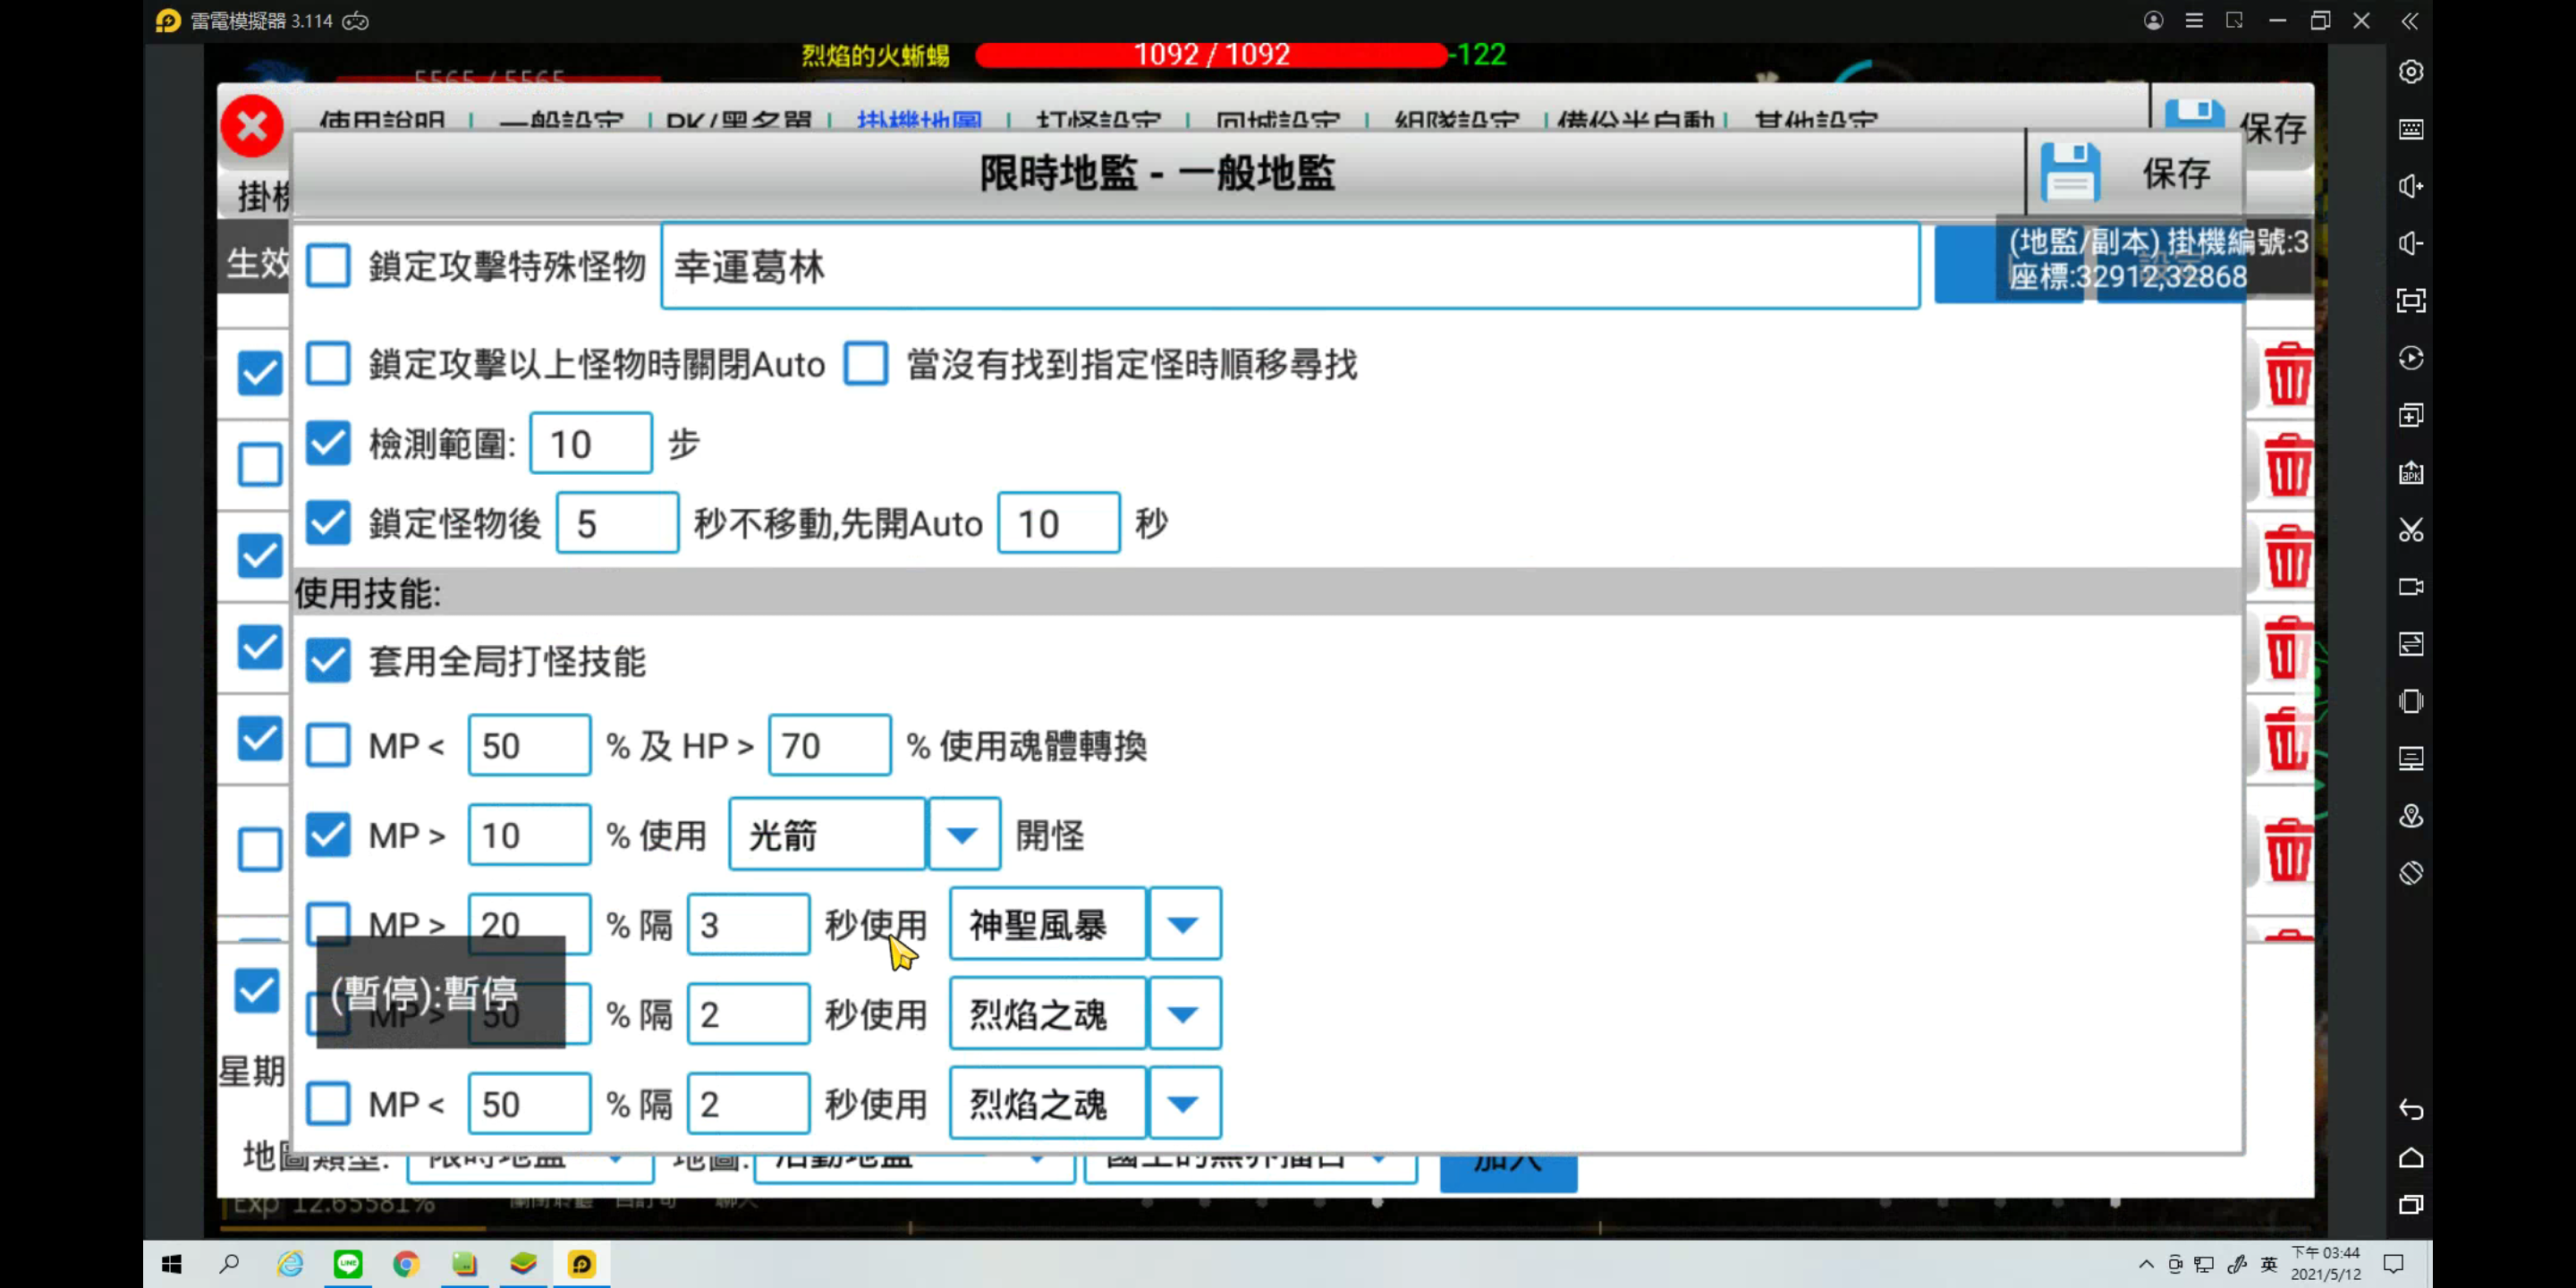The height and width of the screenshot is (1288, 2576).
Task: Collapse the sidebar with double chevron icon
Action: pyautogui.click(x=2410, y=21)
